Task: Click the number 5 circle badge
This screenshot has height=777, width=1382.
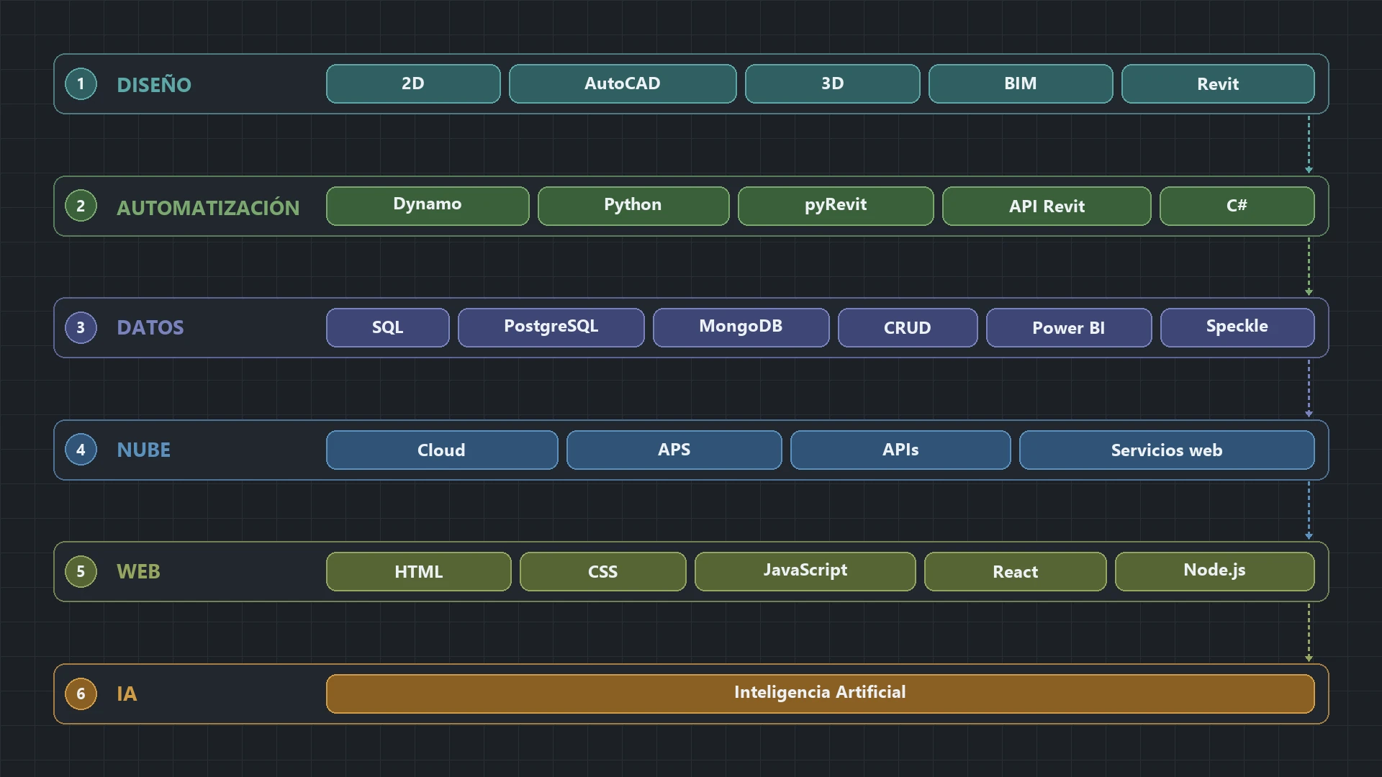Action: (x=81, y=572)
